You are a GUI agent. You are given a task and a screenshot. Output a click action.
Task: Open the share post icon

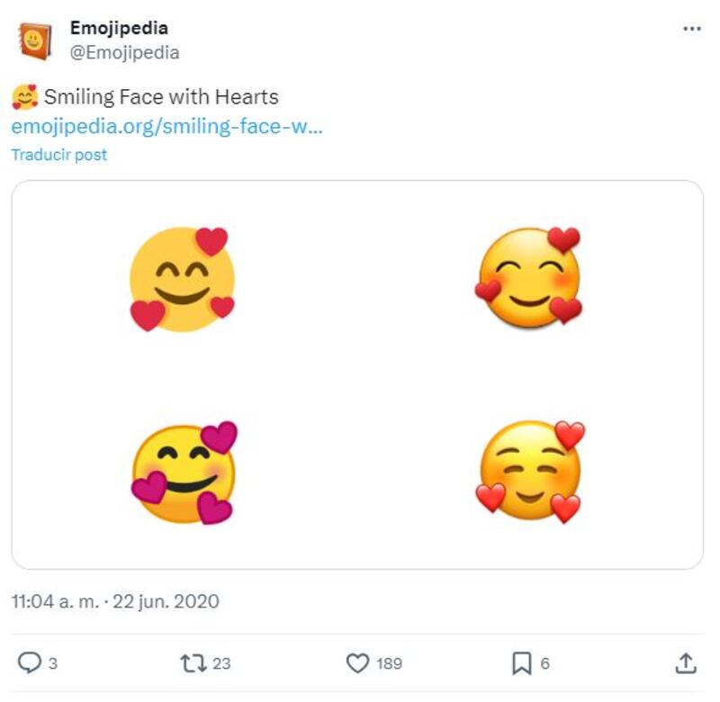coord(686,664)
